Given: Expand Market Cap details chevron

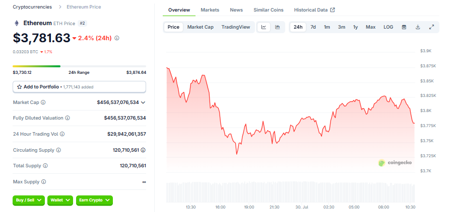Looking at the screenshot, I should click(x=143, y=102).
